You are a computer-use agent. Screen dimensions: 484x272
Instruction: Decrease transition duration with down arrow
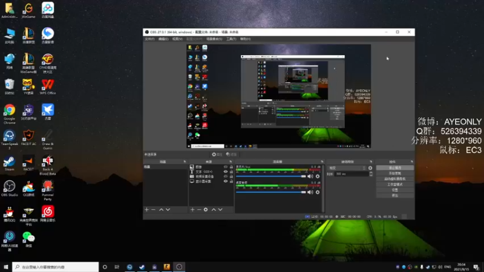click(x=371, y=175)
